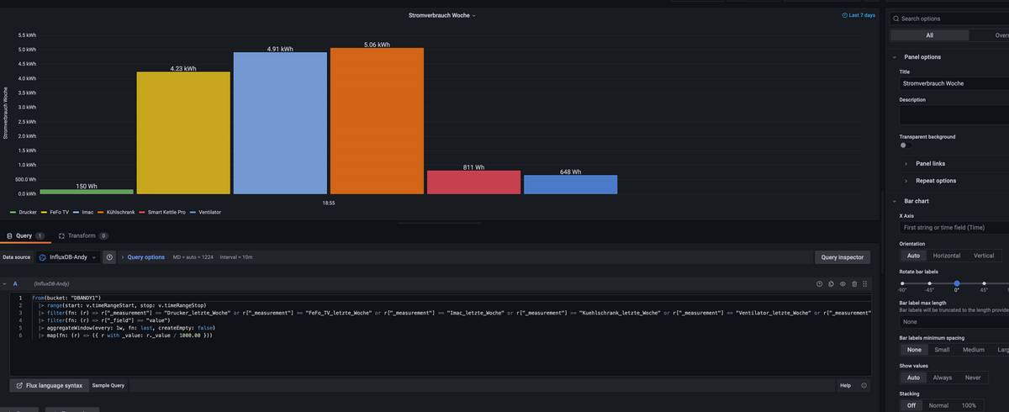Open the data source help icon
Screen dimensions: 1009x412
pyautogui.click(x=110, y=257)
